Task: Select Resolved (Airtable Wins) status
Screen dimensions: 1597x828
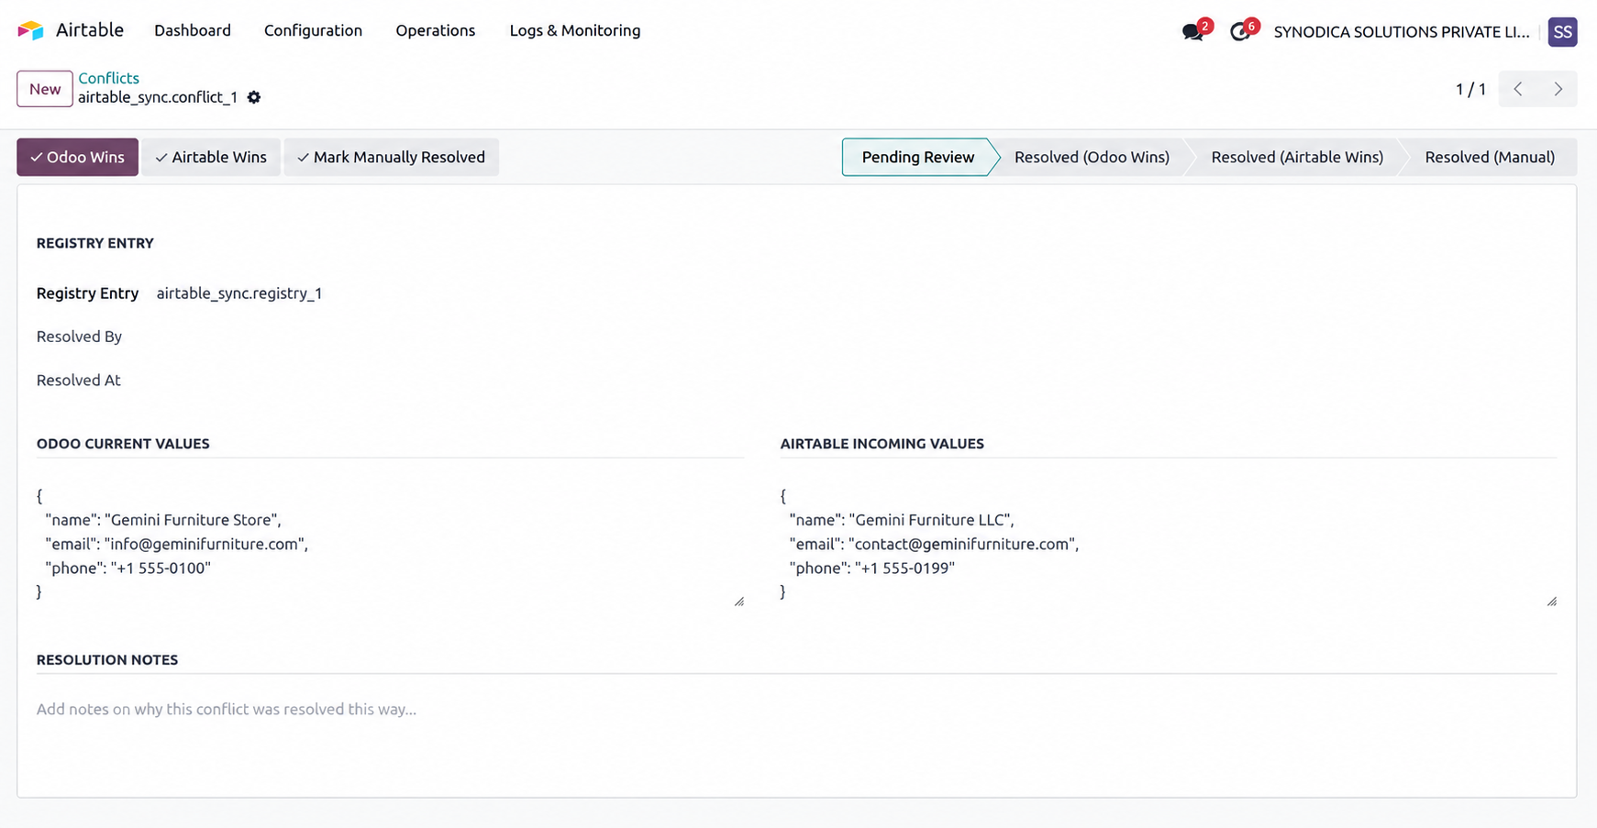Action: pos(1297,157)
